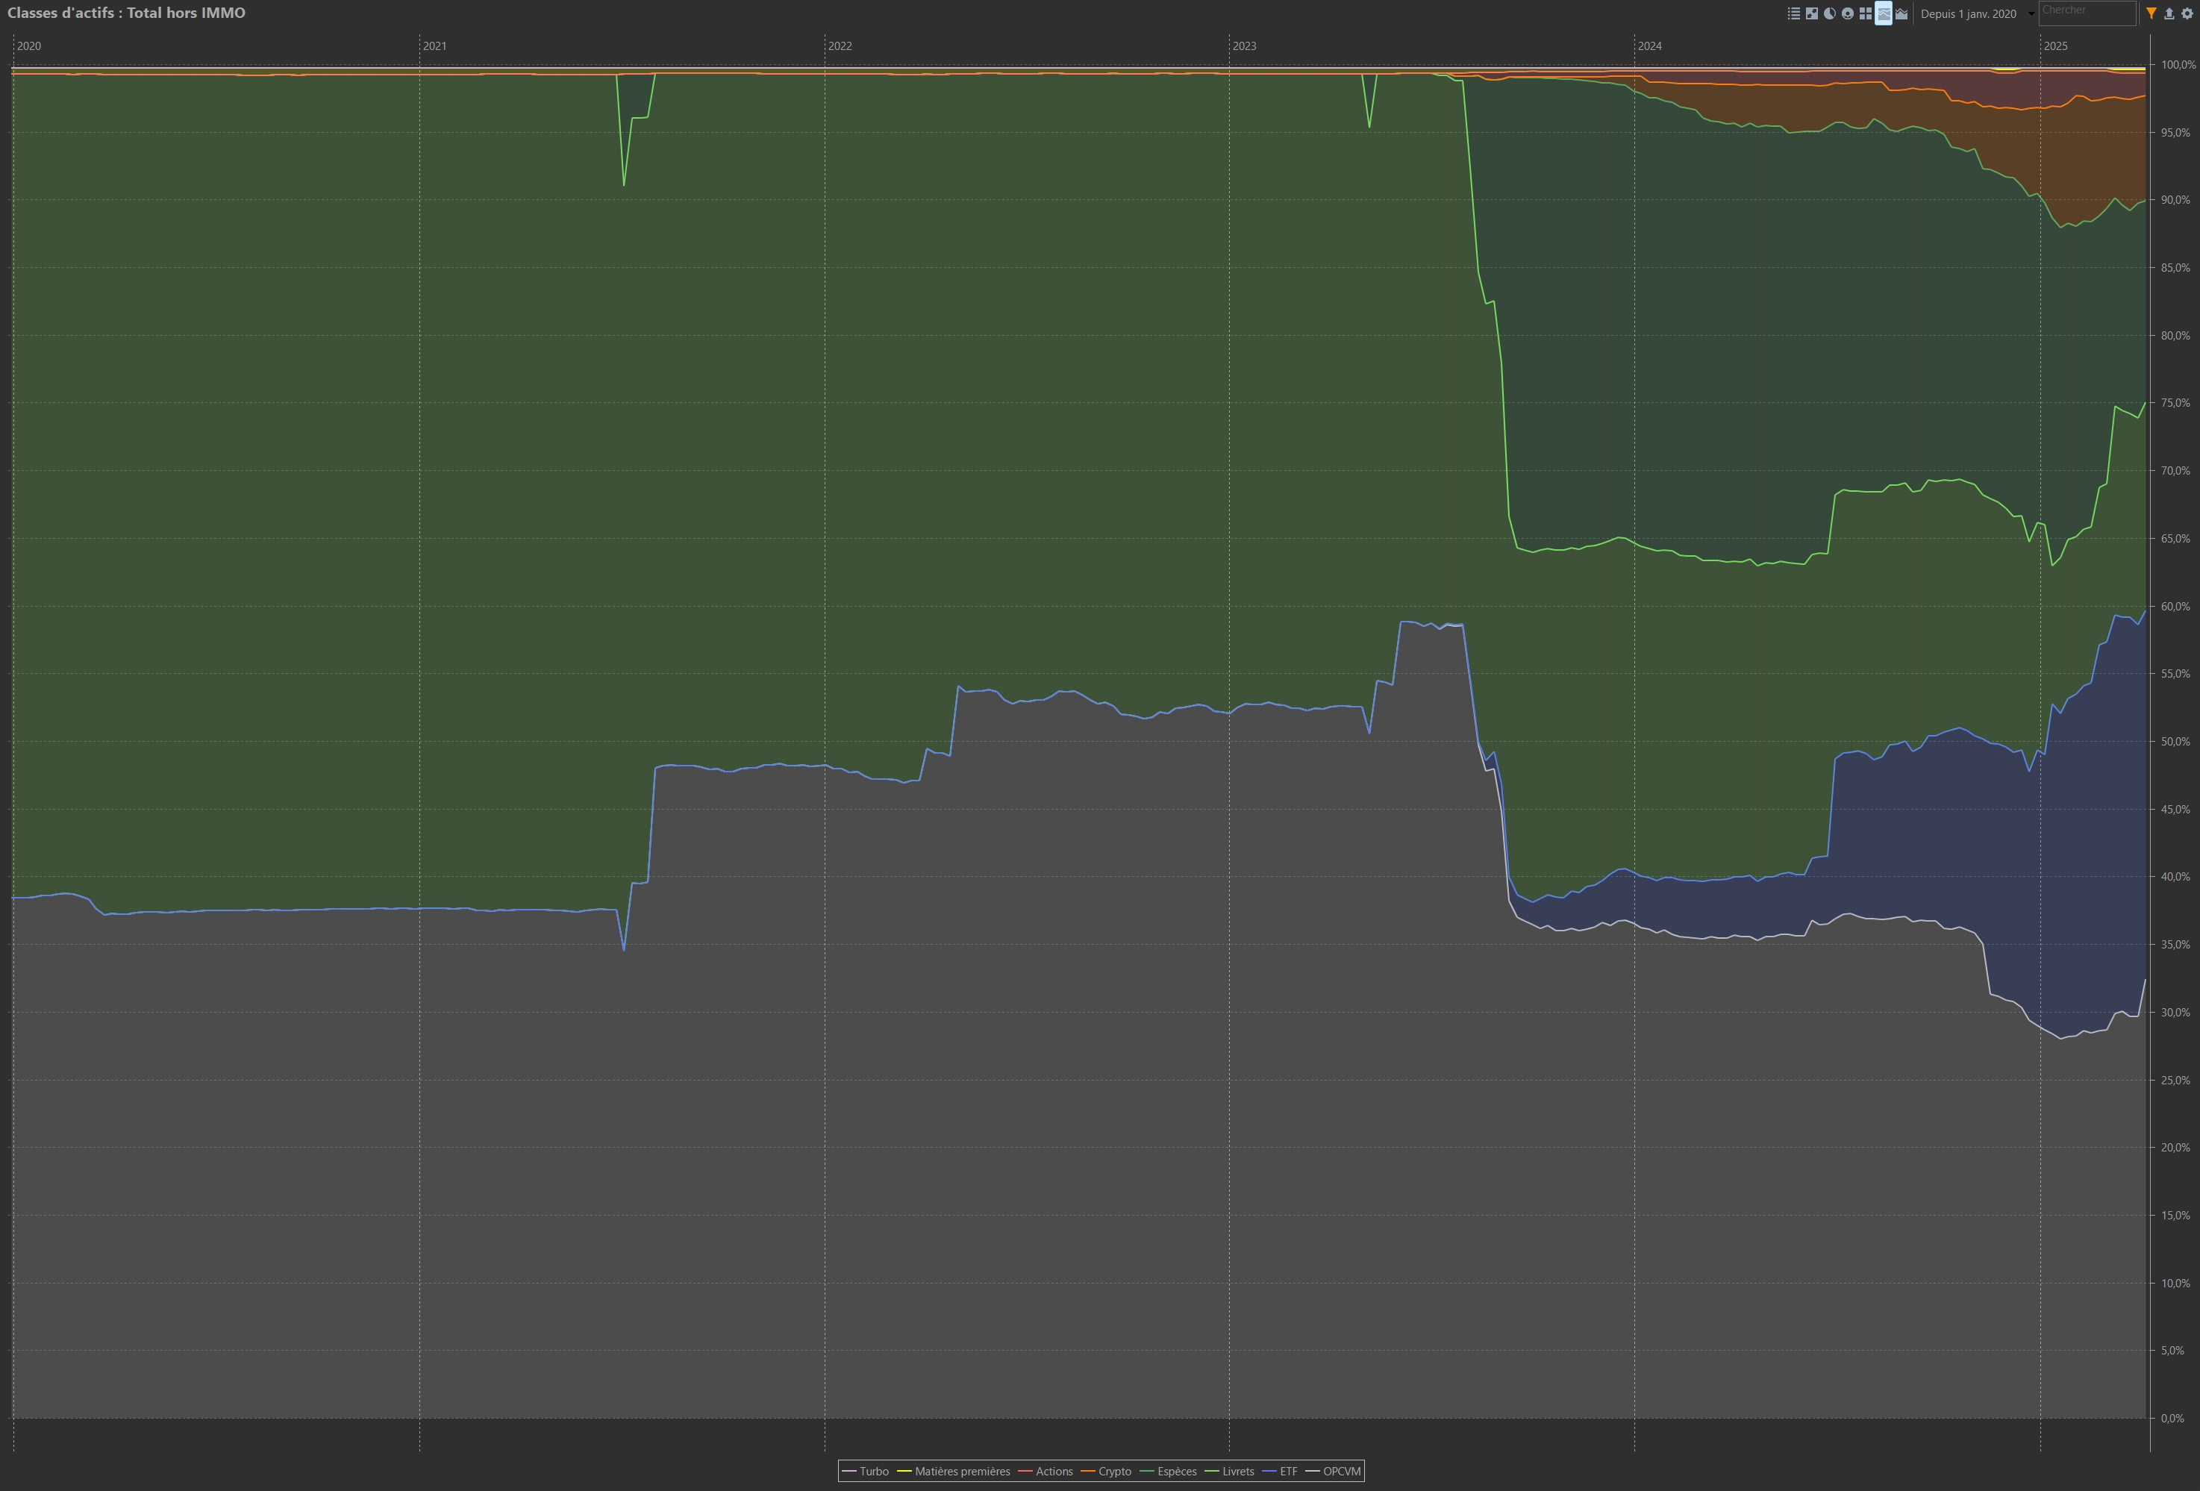Select the stacked area value chart icon
Image resolution: width=2200 pixels, height=1491 pixels.
pos(1901,13)
